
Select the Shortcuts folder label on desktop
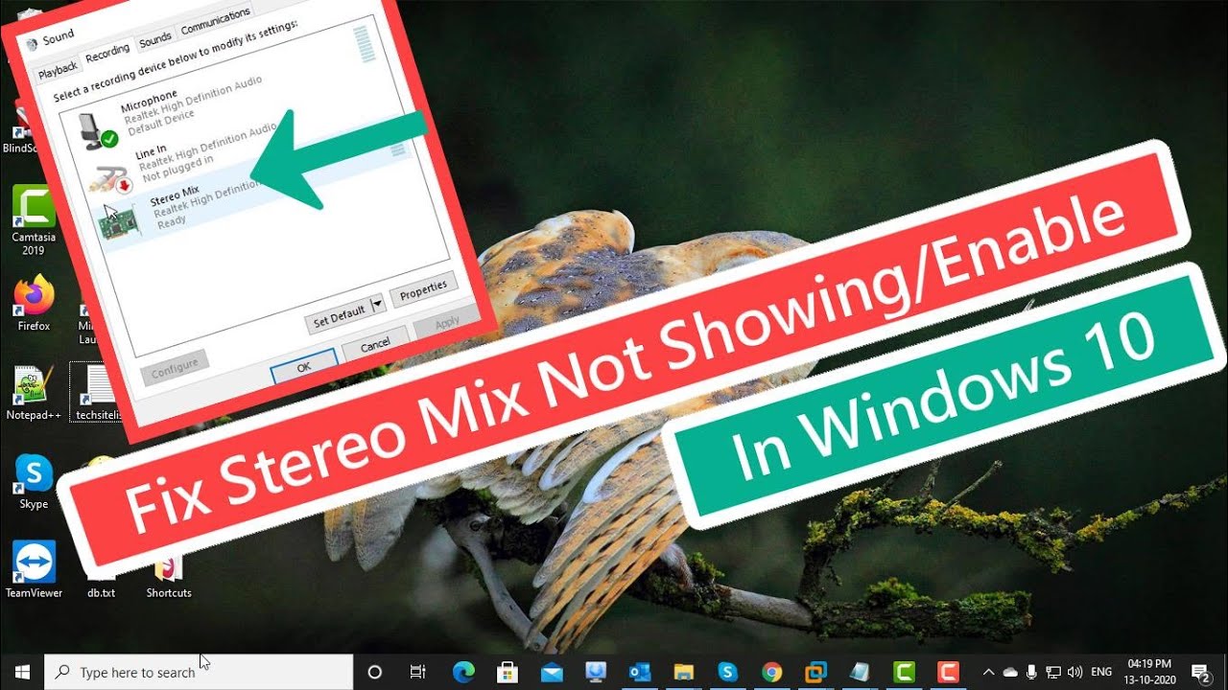click(x=169, y=592)
